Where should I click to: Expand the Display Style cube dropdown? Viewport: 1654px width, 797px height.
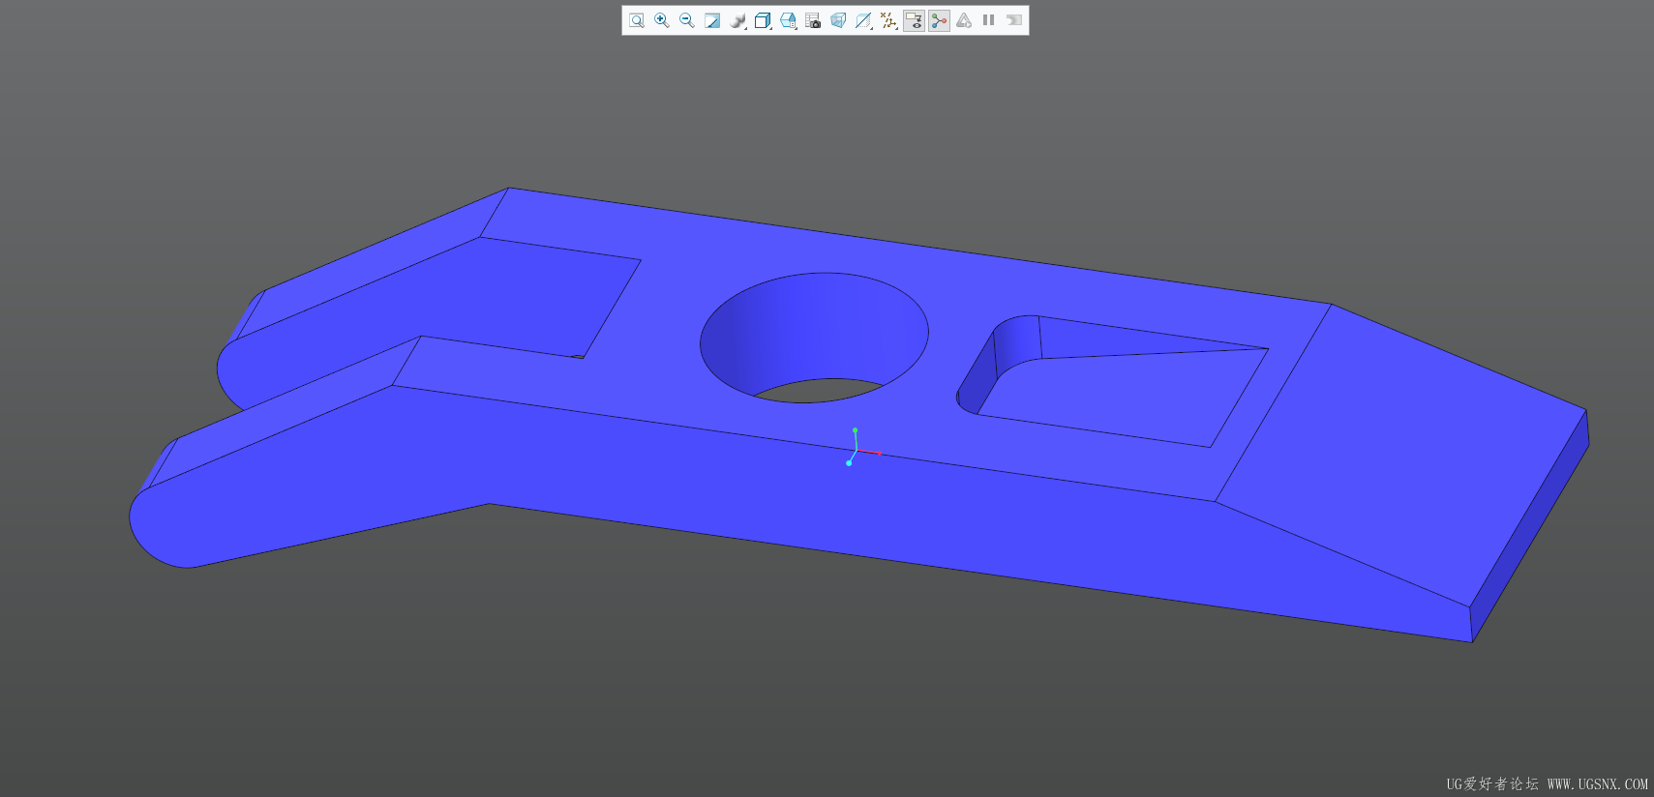pos(764,20)
